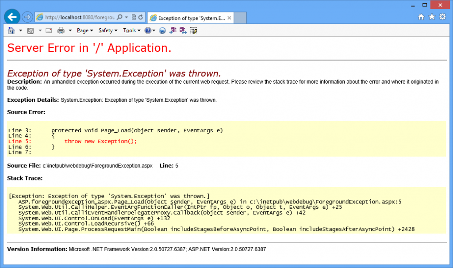The width and height of the screenshot is (453, 268).
Task: Toggle Compatibility View broken-page icon
Action: coord(134,17)
